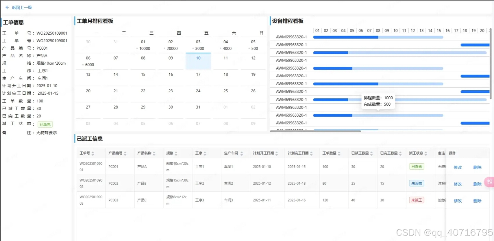
Task: Click 修改 in the PC003 row
Action: pyautogui.click(x=458, y=201)
